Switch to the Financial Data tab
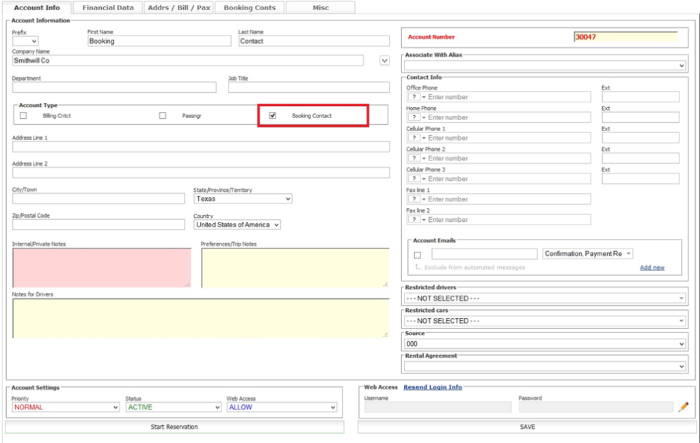This screenshot has width=700, height=443. pyautogui.click(x=108, y=8)
